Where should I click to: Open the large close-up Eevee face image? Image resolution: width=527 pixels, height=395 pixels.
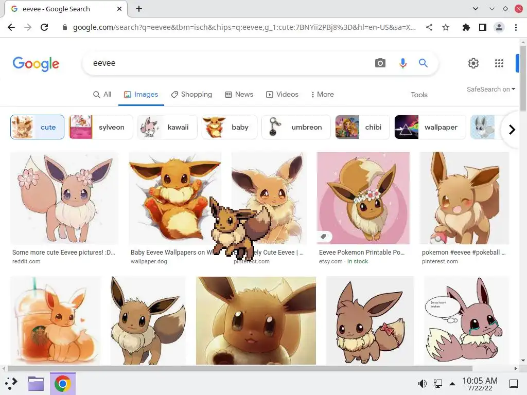click(256, 320)
